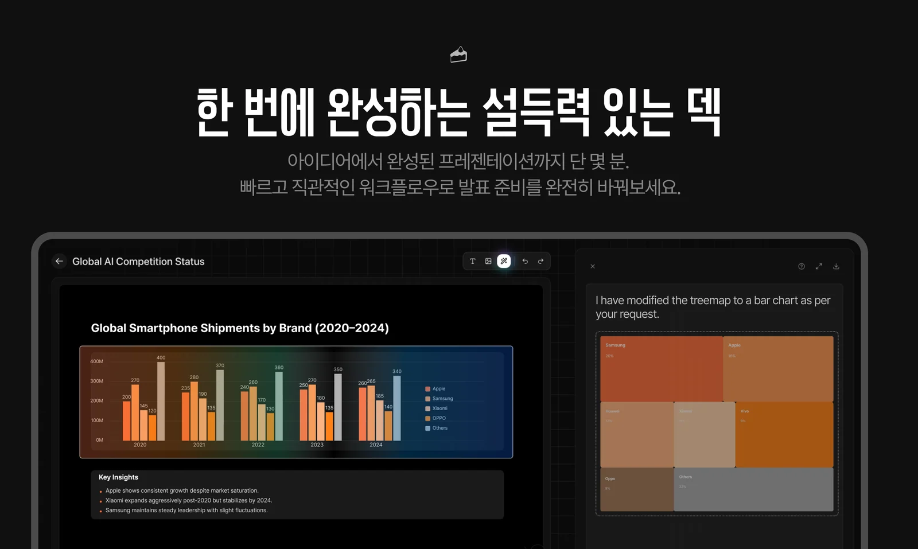This screenshot has height=549, width=918.
Task: Toggle the Apple legend entry
Action: (x=435, y=389)
